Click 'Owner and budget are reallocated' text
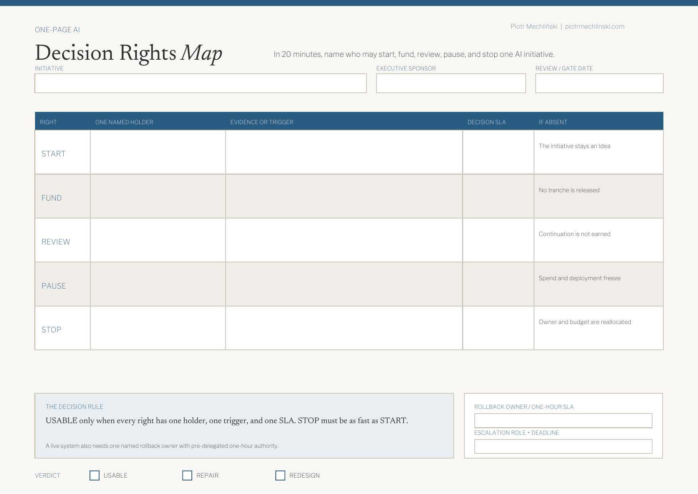Screen dimensions: 698x494 585,322
